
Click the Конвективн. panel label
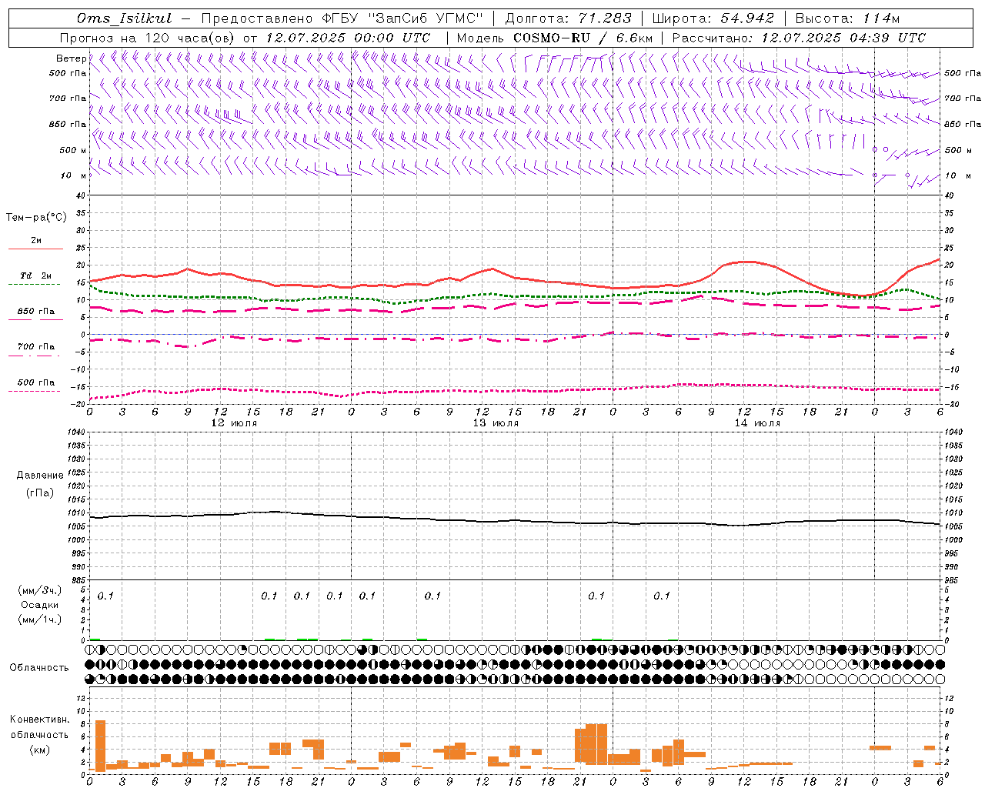pyautogui.click(x=39, y=720)
